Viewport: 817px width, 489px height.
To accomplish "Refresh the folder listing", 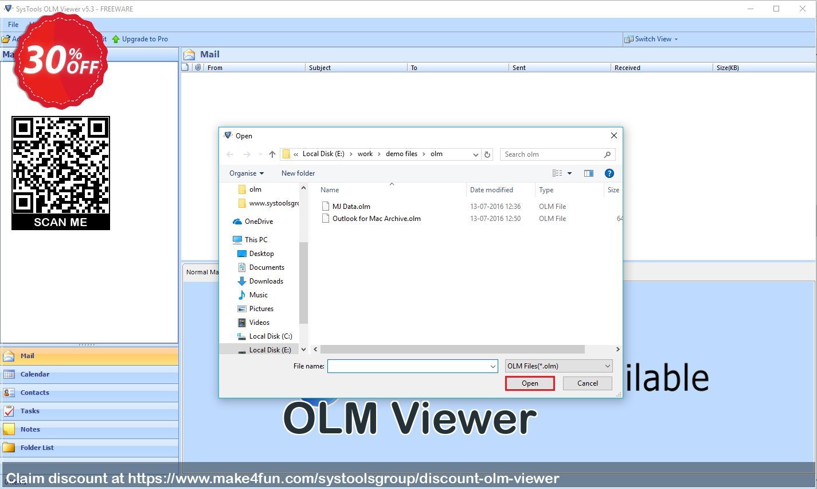I will (487, 154).
